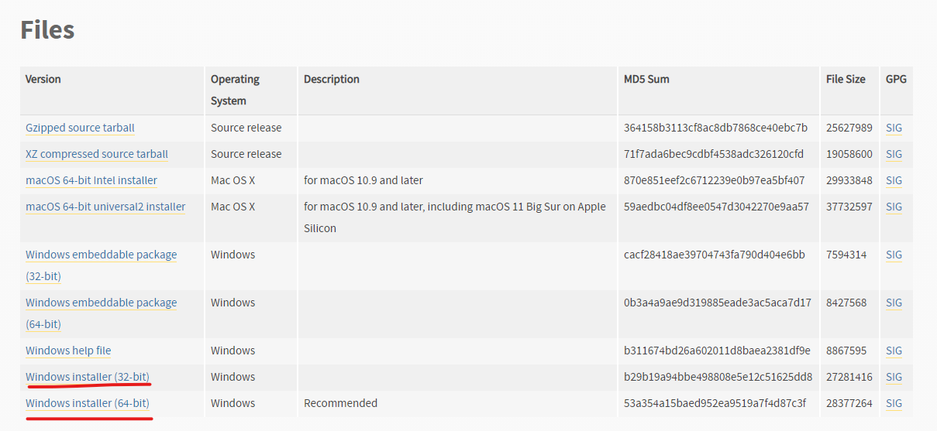Click file size 7594314
The height and width of the screenshot is (431, 937).
(846, 255)
